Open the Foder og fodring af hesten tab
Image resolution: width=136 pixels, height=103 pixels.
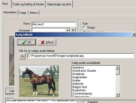(x=28, y=4)
